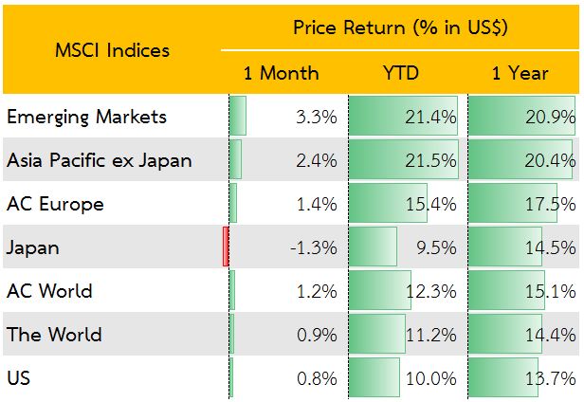This screenshot has height=402, width=584.
Task: Select Emerging Markets 1 Month 3.3% cell
Action: point(317,117)
